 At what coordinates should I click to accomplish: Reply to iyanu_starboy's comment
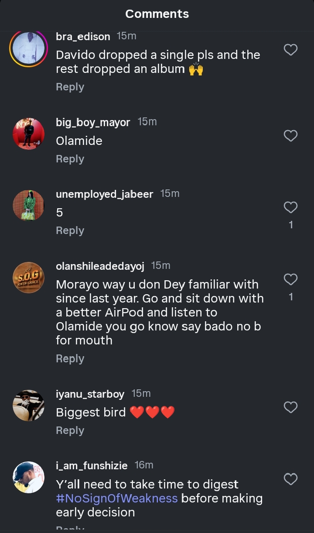click(70, 430)
